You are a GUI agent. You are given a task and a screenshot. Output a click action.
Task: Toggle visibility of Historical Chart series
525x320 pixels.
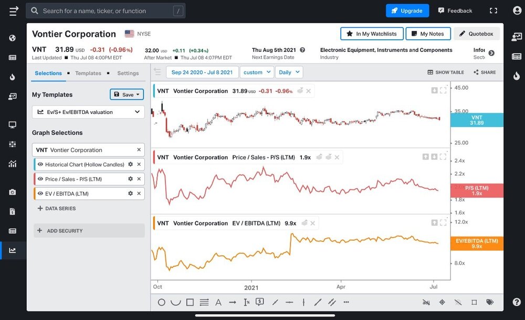tap(40, 164)
